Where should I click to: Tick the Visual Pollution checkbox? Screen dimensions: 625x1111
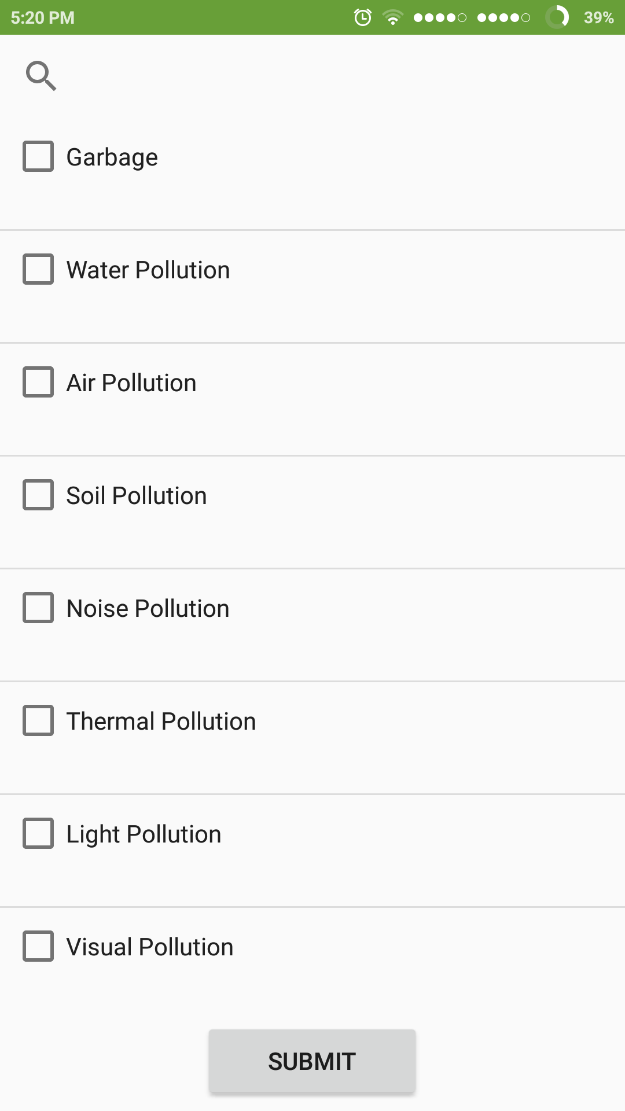[38, 946]
